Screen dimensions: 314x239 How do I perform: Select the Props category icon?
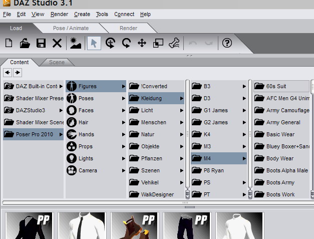pyautogui.click(x=72, y=146)
